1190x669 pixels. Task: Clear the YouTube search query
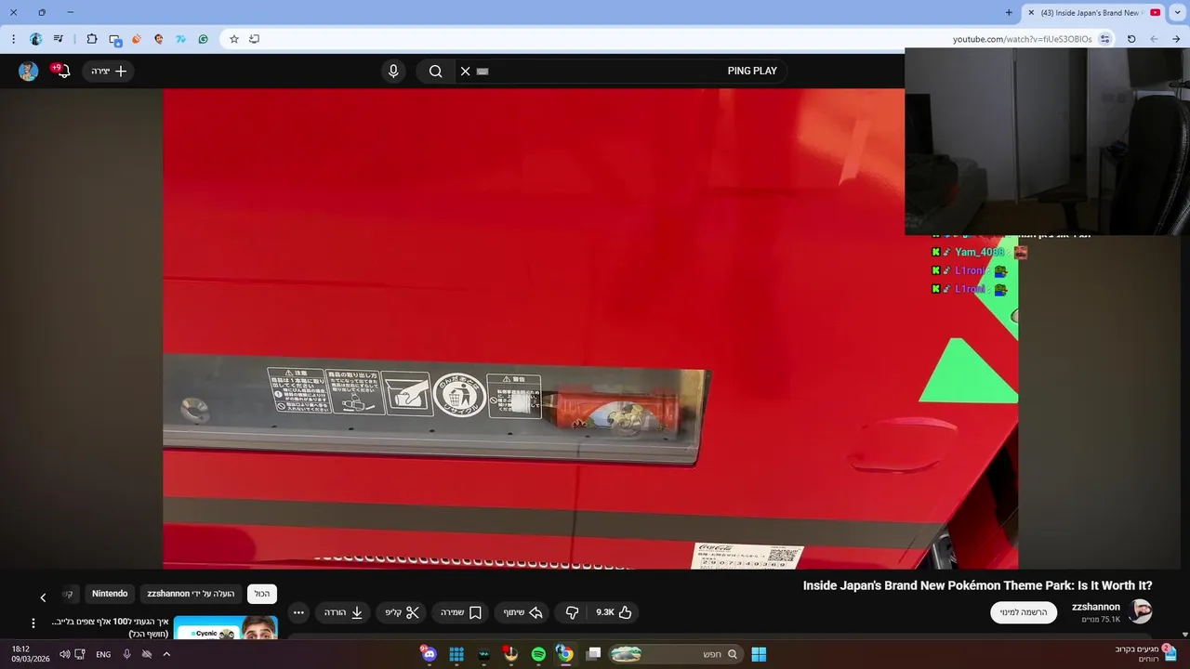(466, 72)
